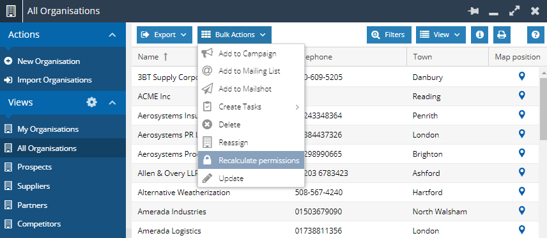Click the info icon button in toolbar
This screenshot has height=238, width=547.
480,35
